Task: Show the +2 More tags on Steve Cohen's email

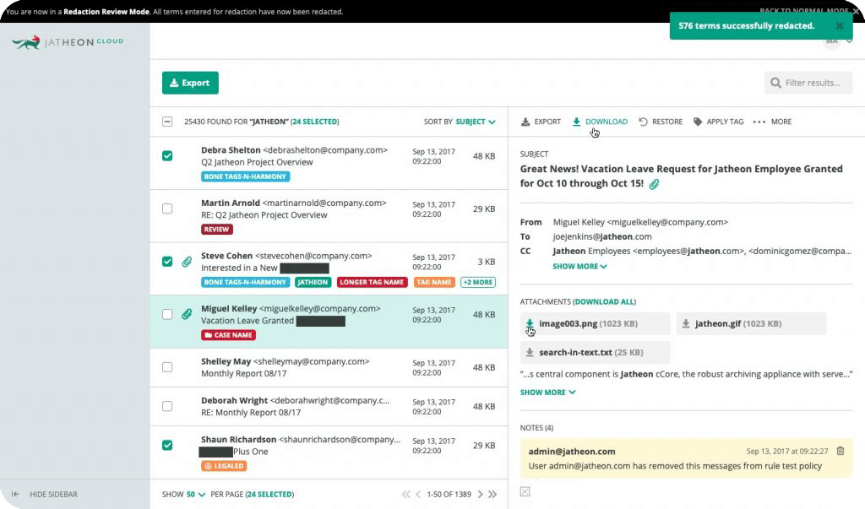Action: pyautogui.click(x=478, y=282)
